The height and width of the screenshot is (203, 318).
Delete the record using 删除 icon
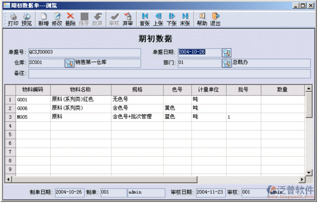[x=70, y=19]
